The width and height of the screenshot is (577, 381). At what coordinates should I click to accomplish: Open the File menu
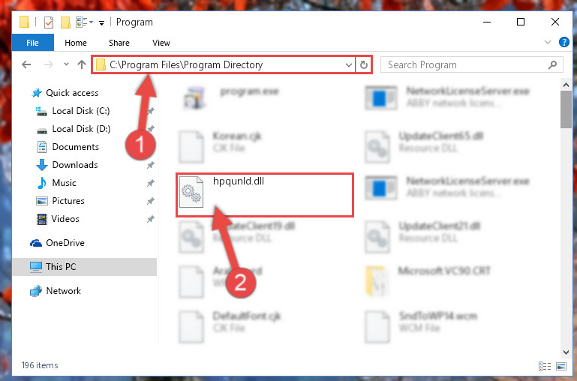click(33, 43)
